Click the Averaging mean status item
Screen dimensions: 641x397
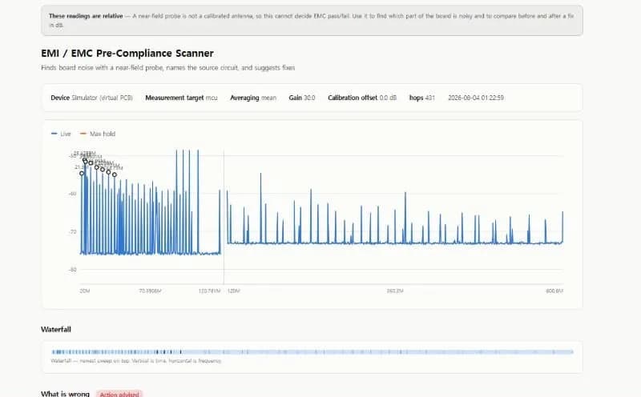(x=253, y=98)
